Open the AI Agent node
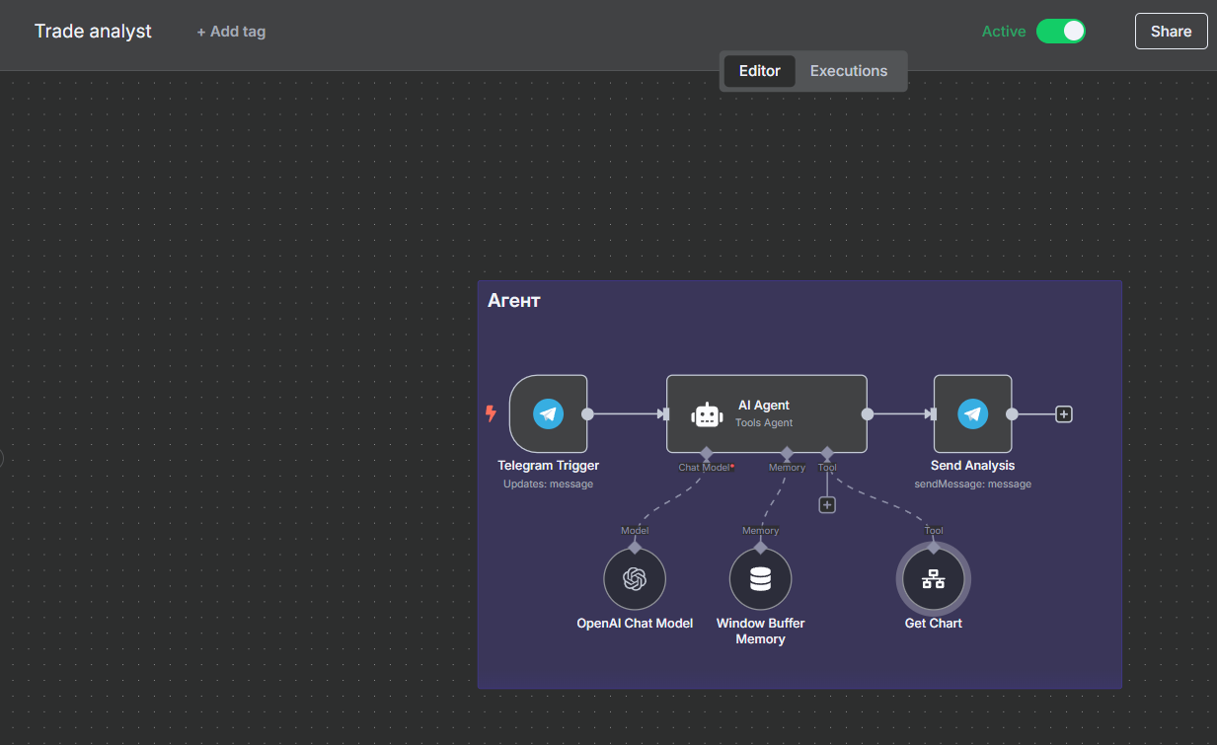Screen dimensions: 1217x745 pyautogui.click(x=767, y=413)
